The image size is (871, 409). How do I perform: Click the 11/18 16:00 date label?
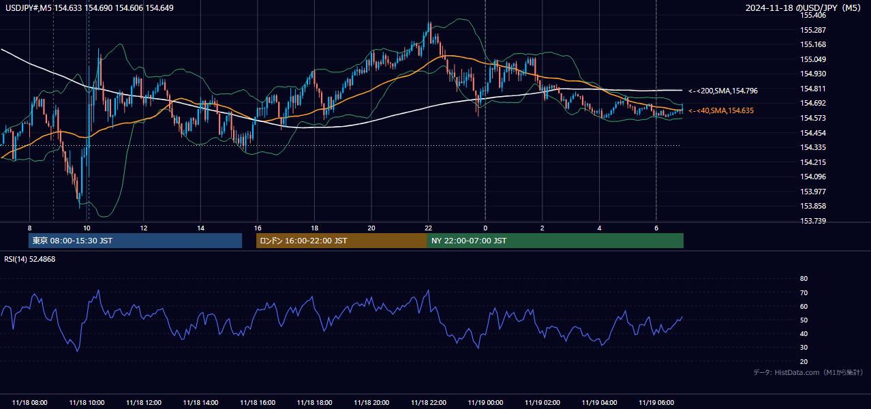click(x=258, y=403)
